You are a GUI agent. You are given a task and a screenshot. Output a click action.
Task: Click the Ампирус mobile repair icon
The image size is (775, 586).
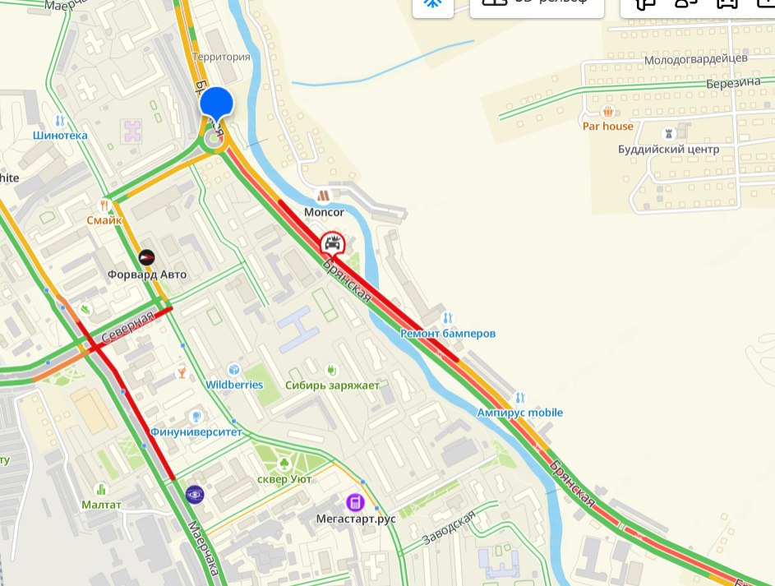[x=520, y=397]
